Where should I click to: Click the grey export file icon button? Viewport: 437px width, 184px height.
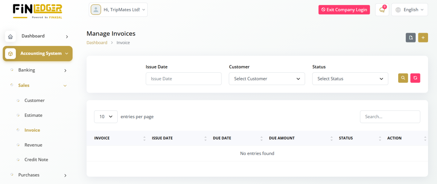[x=411, y=37]
